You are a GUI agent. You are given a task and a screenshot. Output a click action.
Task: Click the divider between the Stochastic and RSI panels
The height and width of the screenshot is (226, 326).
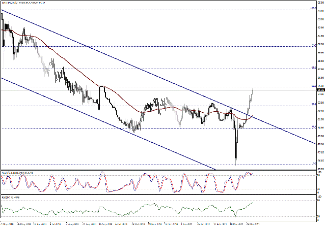(x=153, y=194)
